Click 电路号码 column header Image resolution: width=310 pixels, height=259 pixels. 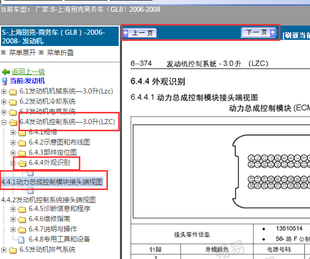[279, 249]
